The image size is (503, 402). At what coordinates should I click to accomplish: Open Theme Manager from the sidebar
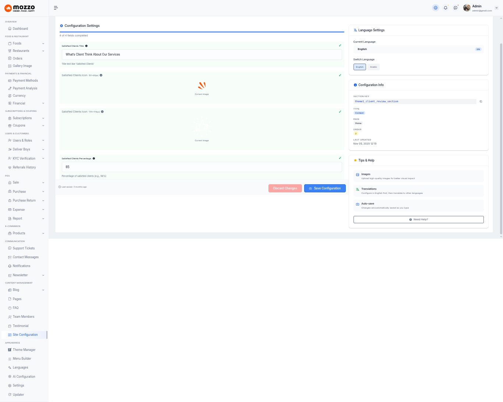24,350
